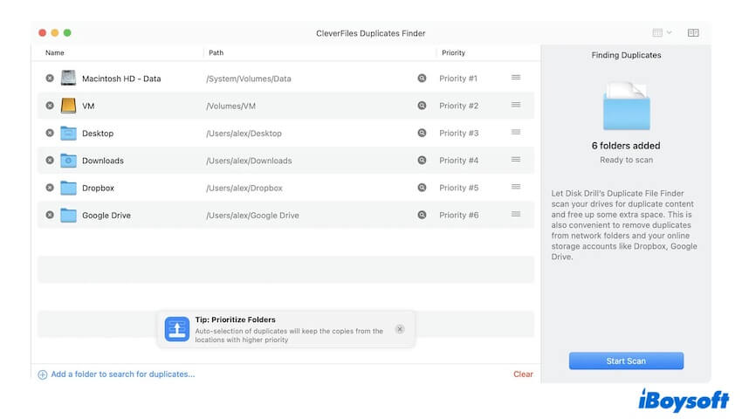
Task: Click path /Users/alex/Dropbox
Action: [244, 188]
